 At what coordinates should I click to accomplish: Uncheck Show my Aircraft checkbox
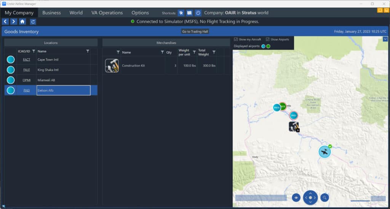(x=236, y=39)
